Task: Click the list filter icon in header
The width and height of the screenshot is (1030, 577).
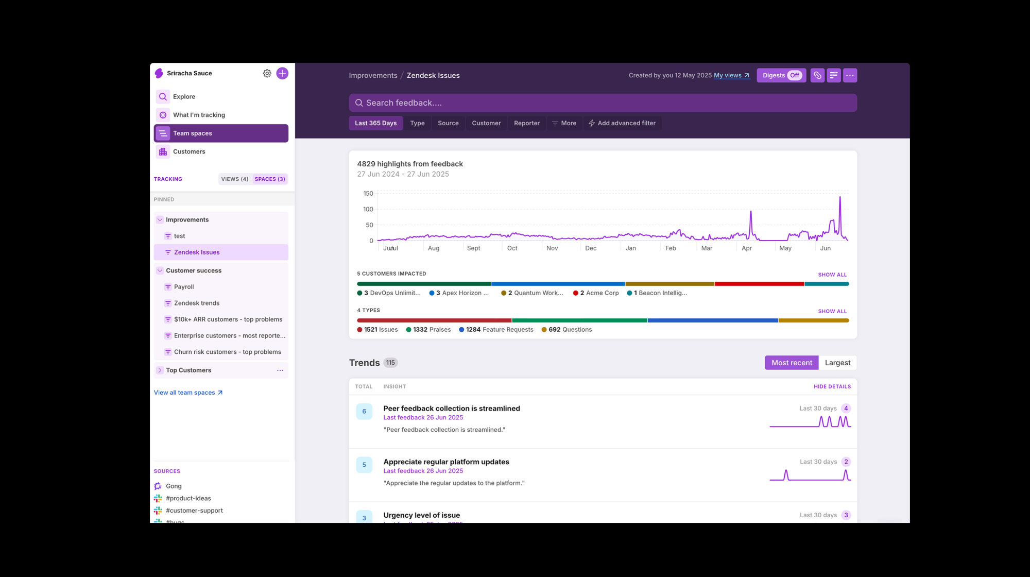Action: [834, 75]
